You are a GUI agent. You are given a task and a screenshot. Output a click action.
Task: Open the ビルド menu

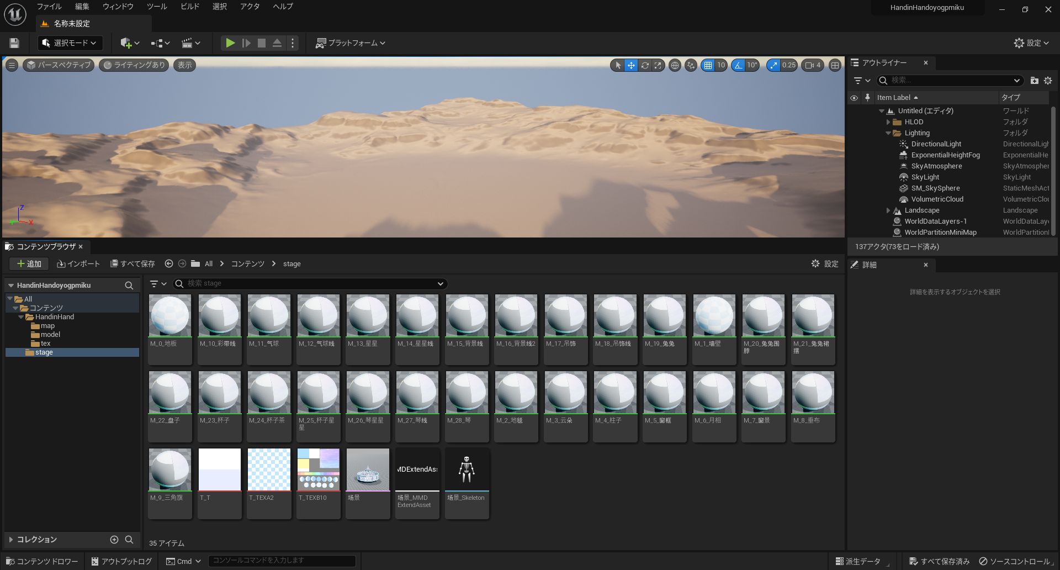click(x=190, y=7)
